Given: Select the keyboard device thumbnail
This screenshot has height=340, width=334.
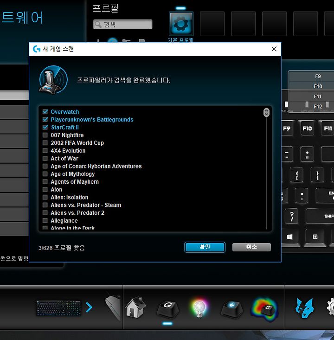Looking at the screenshot, I should [x=58, y=308].
